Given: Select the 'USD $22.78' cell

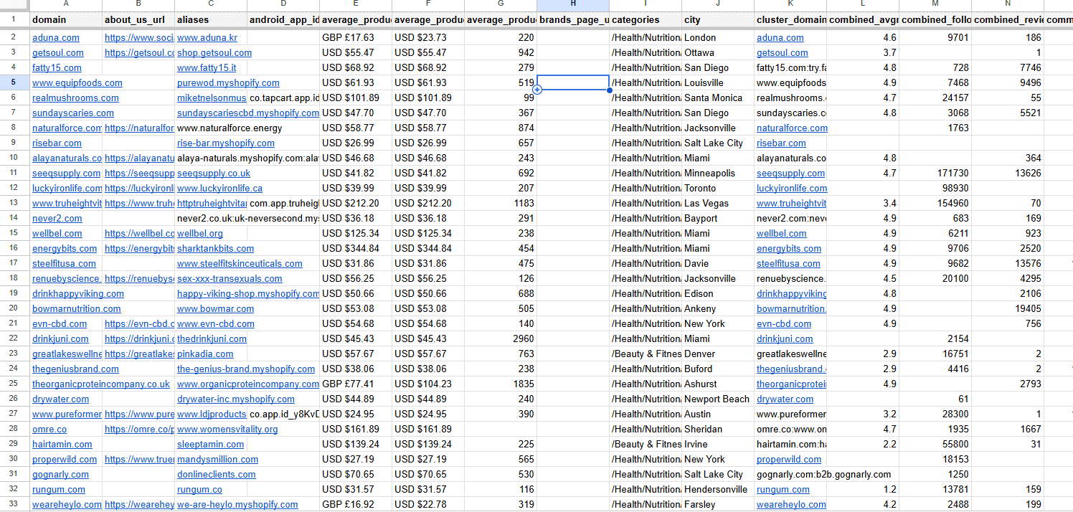Looking at the screenshot, I should [428, 504].
